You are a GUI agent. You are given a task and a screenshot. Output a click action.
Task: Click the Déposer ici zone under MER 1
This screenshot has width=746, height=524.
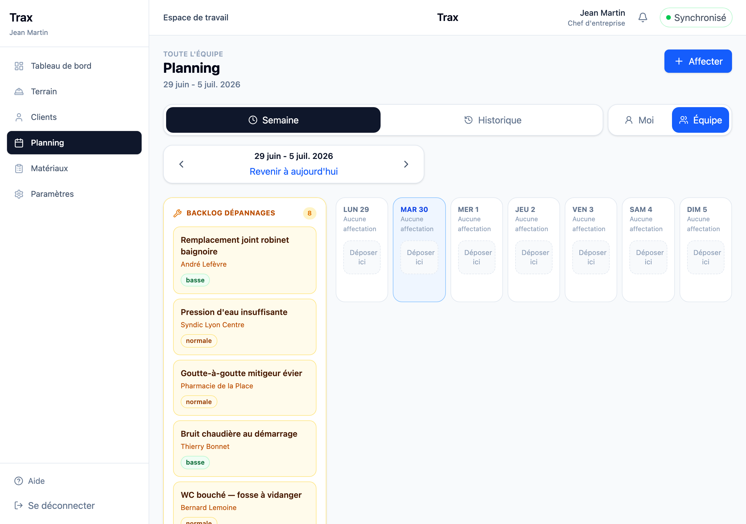[476, 257]
